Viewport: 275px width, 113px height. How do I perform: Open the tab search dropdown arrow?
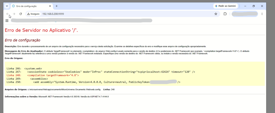tap(7, 6)
